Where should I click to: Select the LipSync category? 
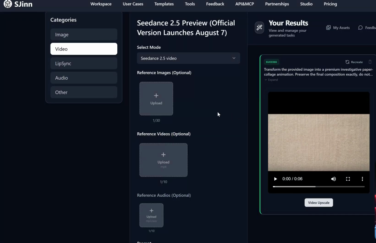pos(84,63)
